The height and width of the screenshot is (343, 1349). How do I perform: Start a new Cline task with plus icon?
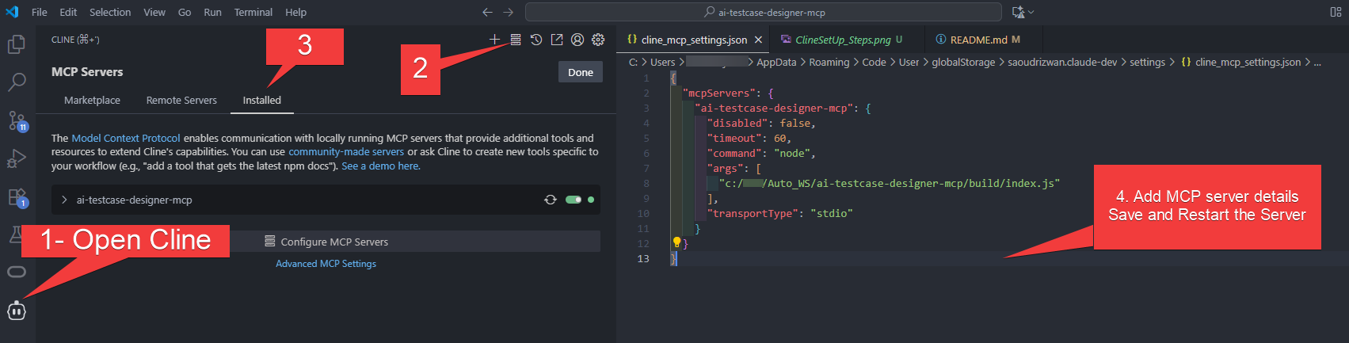[x=494, y=40]
